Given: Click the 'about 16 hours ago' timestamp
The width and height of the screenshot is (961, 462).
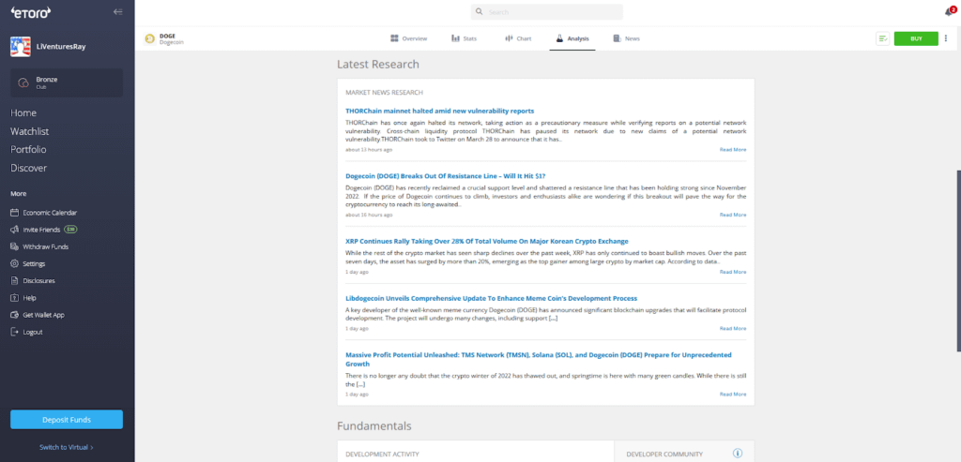Looking at the screenshot, I should [x=369, y=215].
